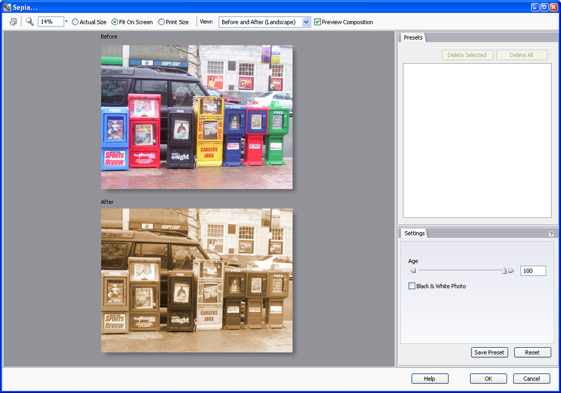
Task: Click the Age slider handle
Action: [x=504, y=271]
